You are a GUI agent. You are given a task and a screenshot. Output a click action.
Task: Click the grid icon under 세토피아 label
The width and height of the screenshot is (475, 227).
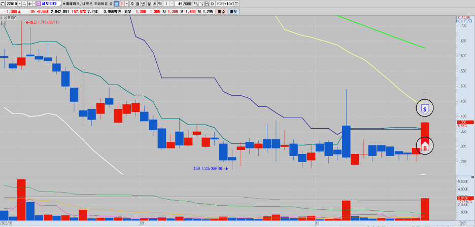point(3,23)
